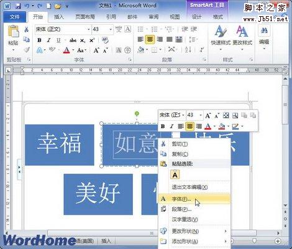Click Shrink Font icon in ribbon
292x249 pixels.
click(106, 50)
